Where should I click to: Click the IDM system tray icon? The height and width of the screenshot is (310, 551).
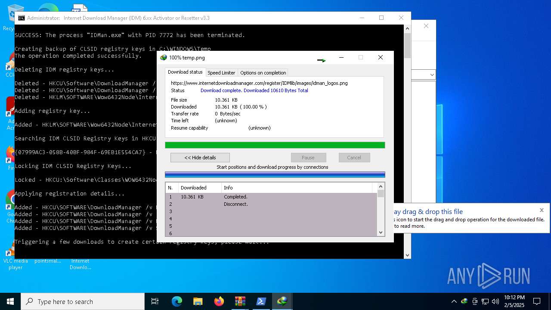pos(464,301)
